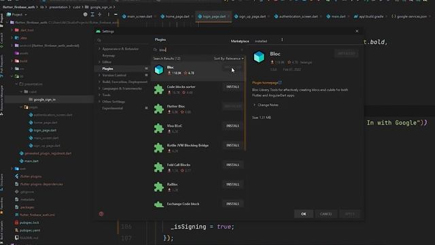Screen dimensions: 435x245
Task: Click the Kotlin JVM Blocking Bridge plugin icon
Action: click(x=159, y=148)
